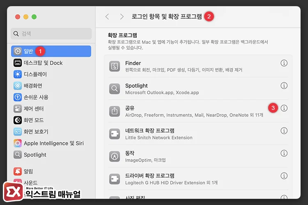Click 'Microsoft Outlook.app, Xcode.app' text
This screenshot has height=205, width=308.
pos(162,93)
